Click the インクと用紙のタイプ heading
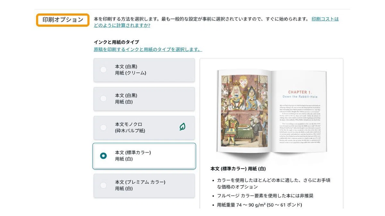This screenshot has height=216, width=385. pyautogui.click(x=116, y=42)
